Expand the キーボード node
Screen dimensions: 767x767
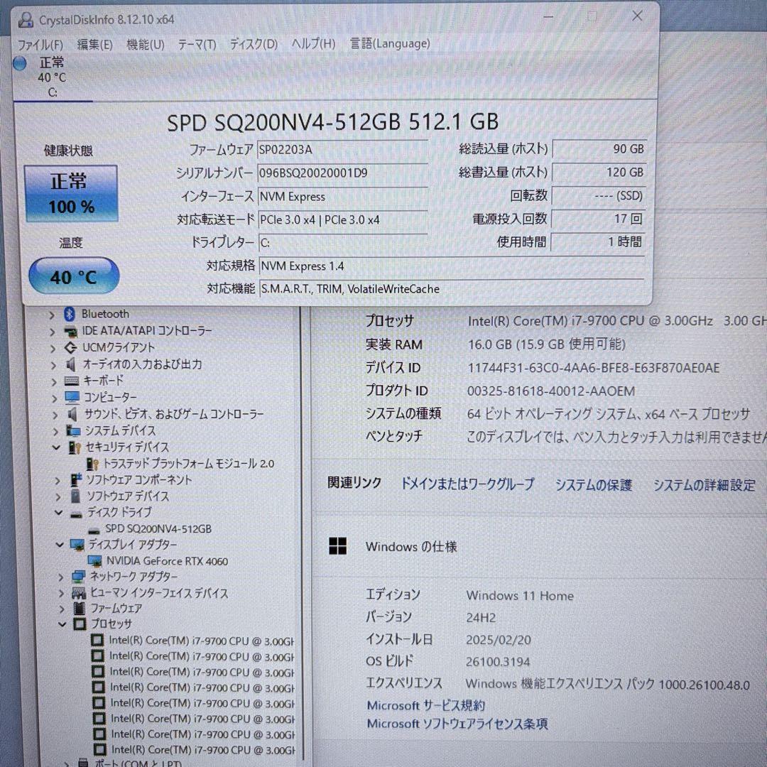point(54,381)
